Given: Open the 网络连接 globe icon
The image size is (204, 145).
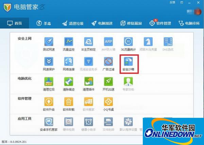Looking at the screenshot, I should 69,61.
